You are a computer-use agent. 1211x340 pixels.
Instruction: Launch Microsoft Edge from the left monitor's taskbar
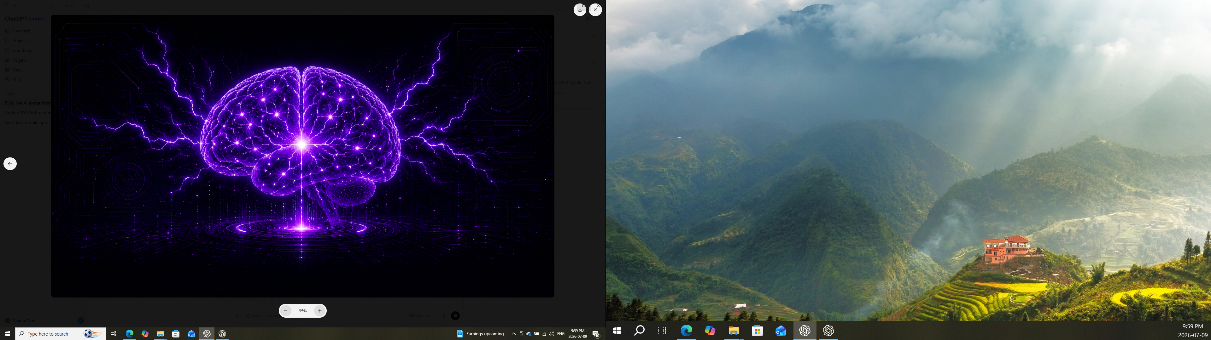click(x=129, y=334)
